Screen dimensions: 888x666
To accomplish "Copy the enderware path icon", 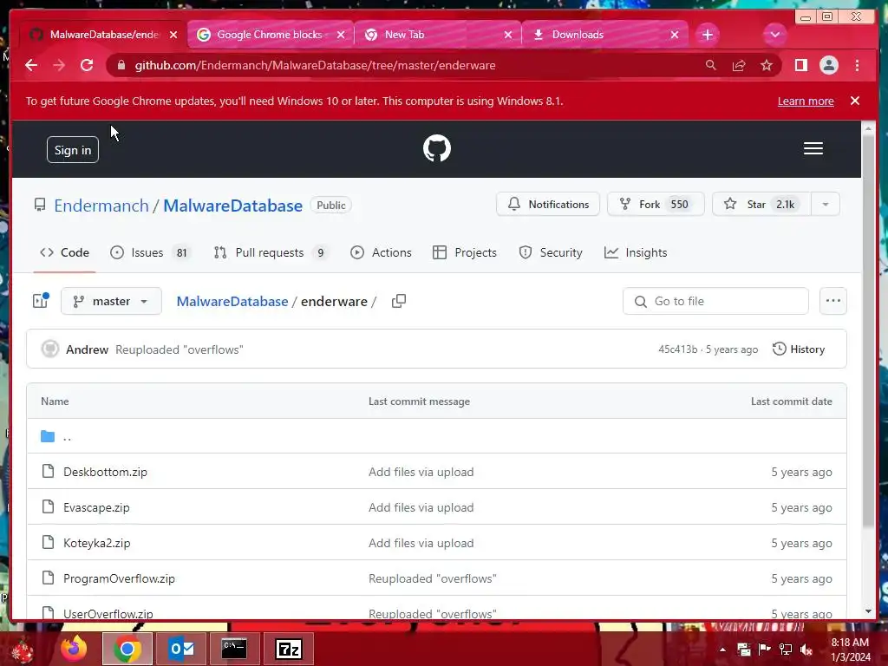I will [399, 301].
